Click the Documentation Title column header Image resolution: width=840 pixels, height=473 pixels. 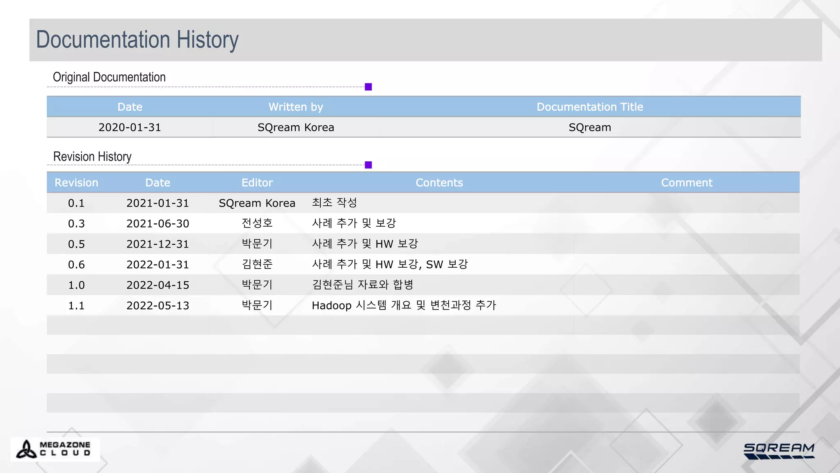click(589, 107)
